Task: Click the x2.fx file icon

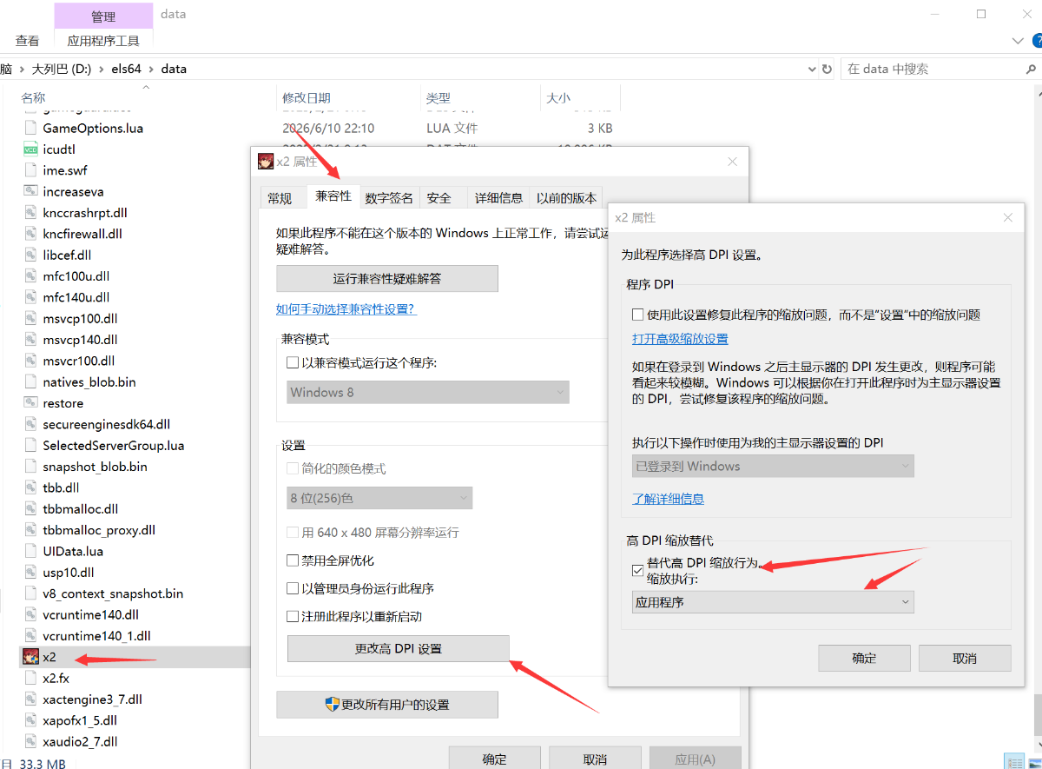Action: [30, 678]
